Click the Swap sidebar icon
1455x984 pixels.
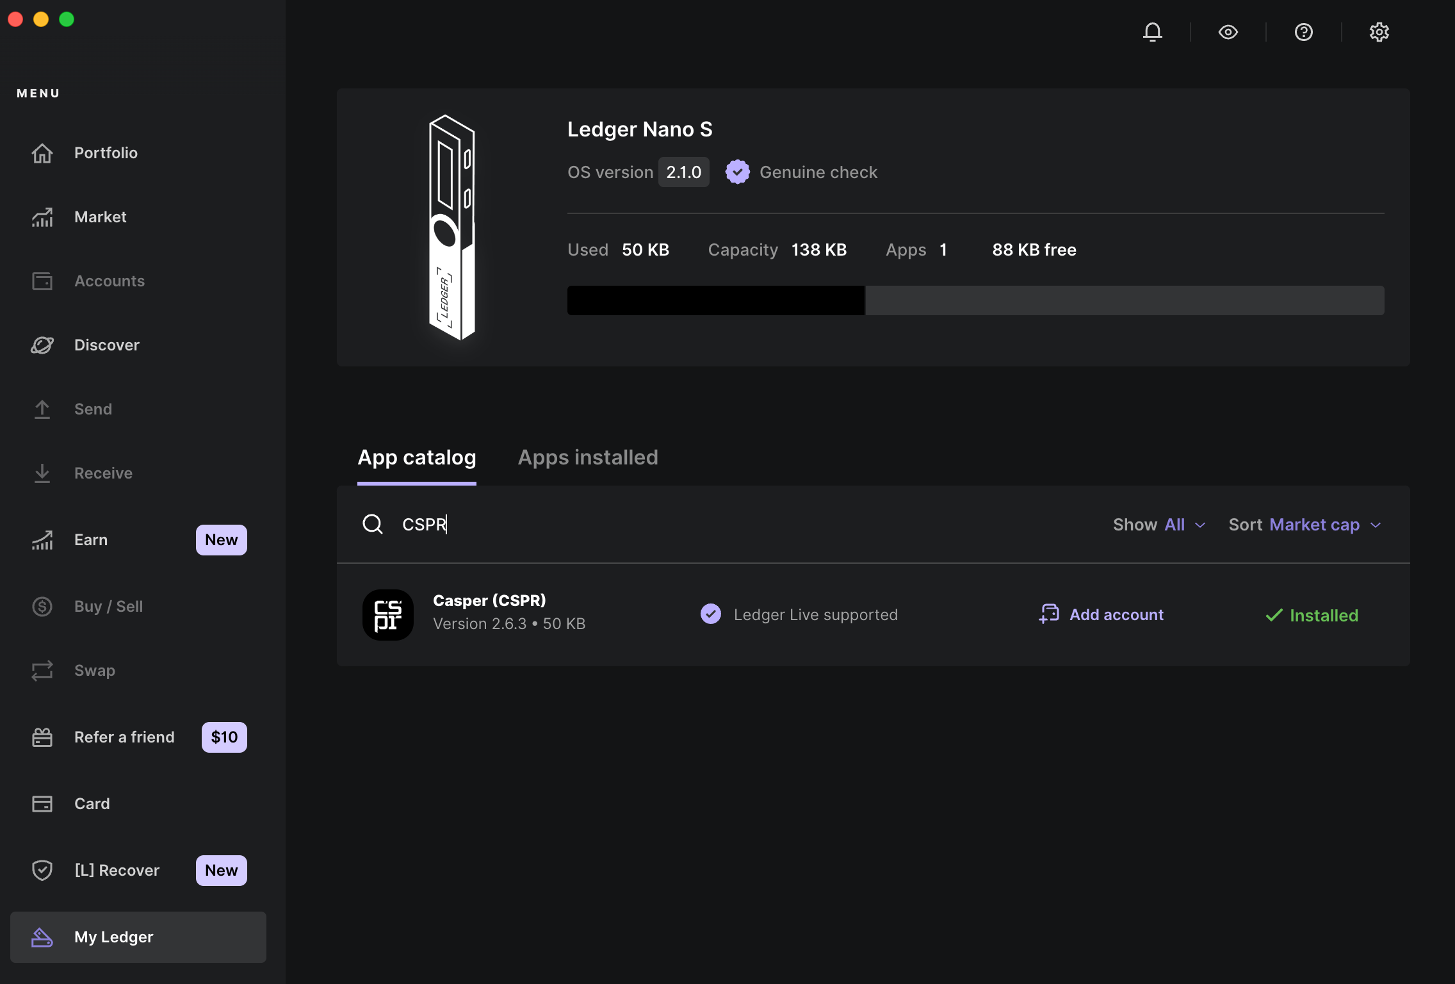(x=42, y=670)
